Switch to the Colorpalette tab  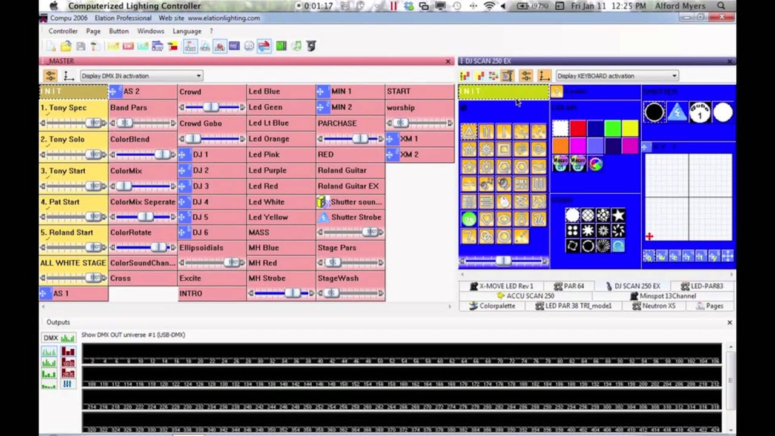[x=493, y=306]
